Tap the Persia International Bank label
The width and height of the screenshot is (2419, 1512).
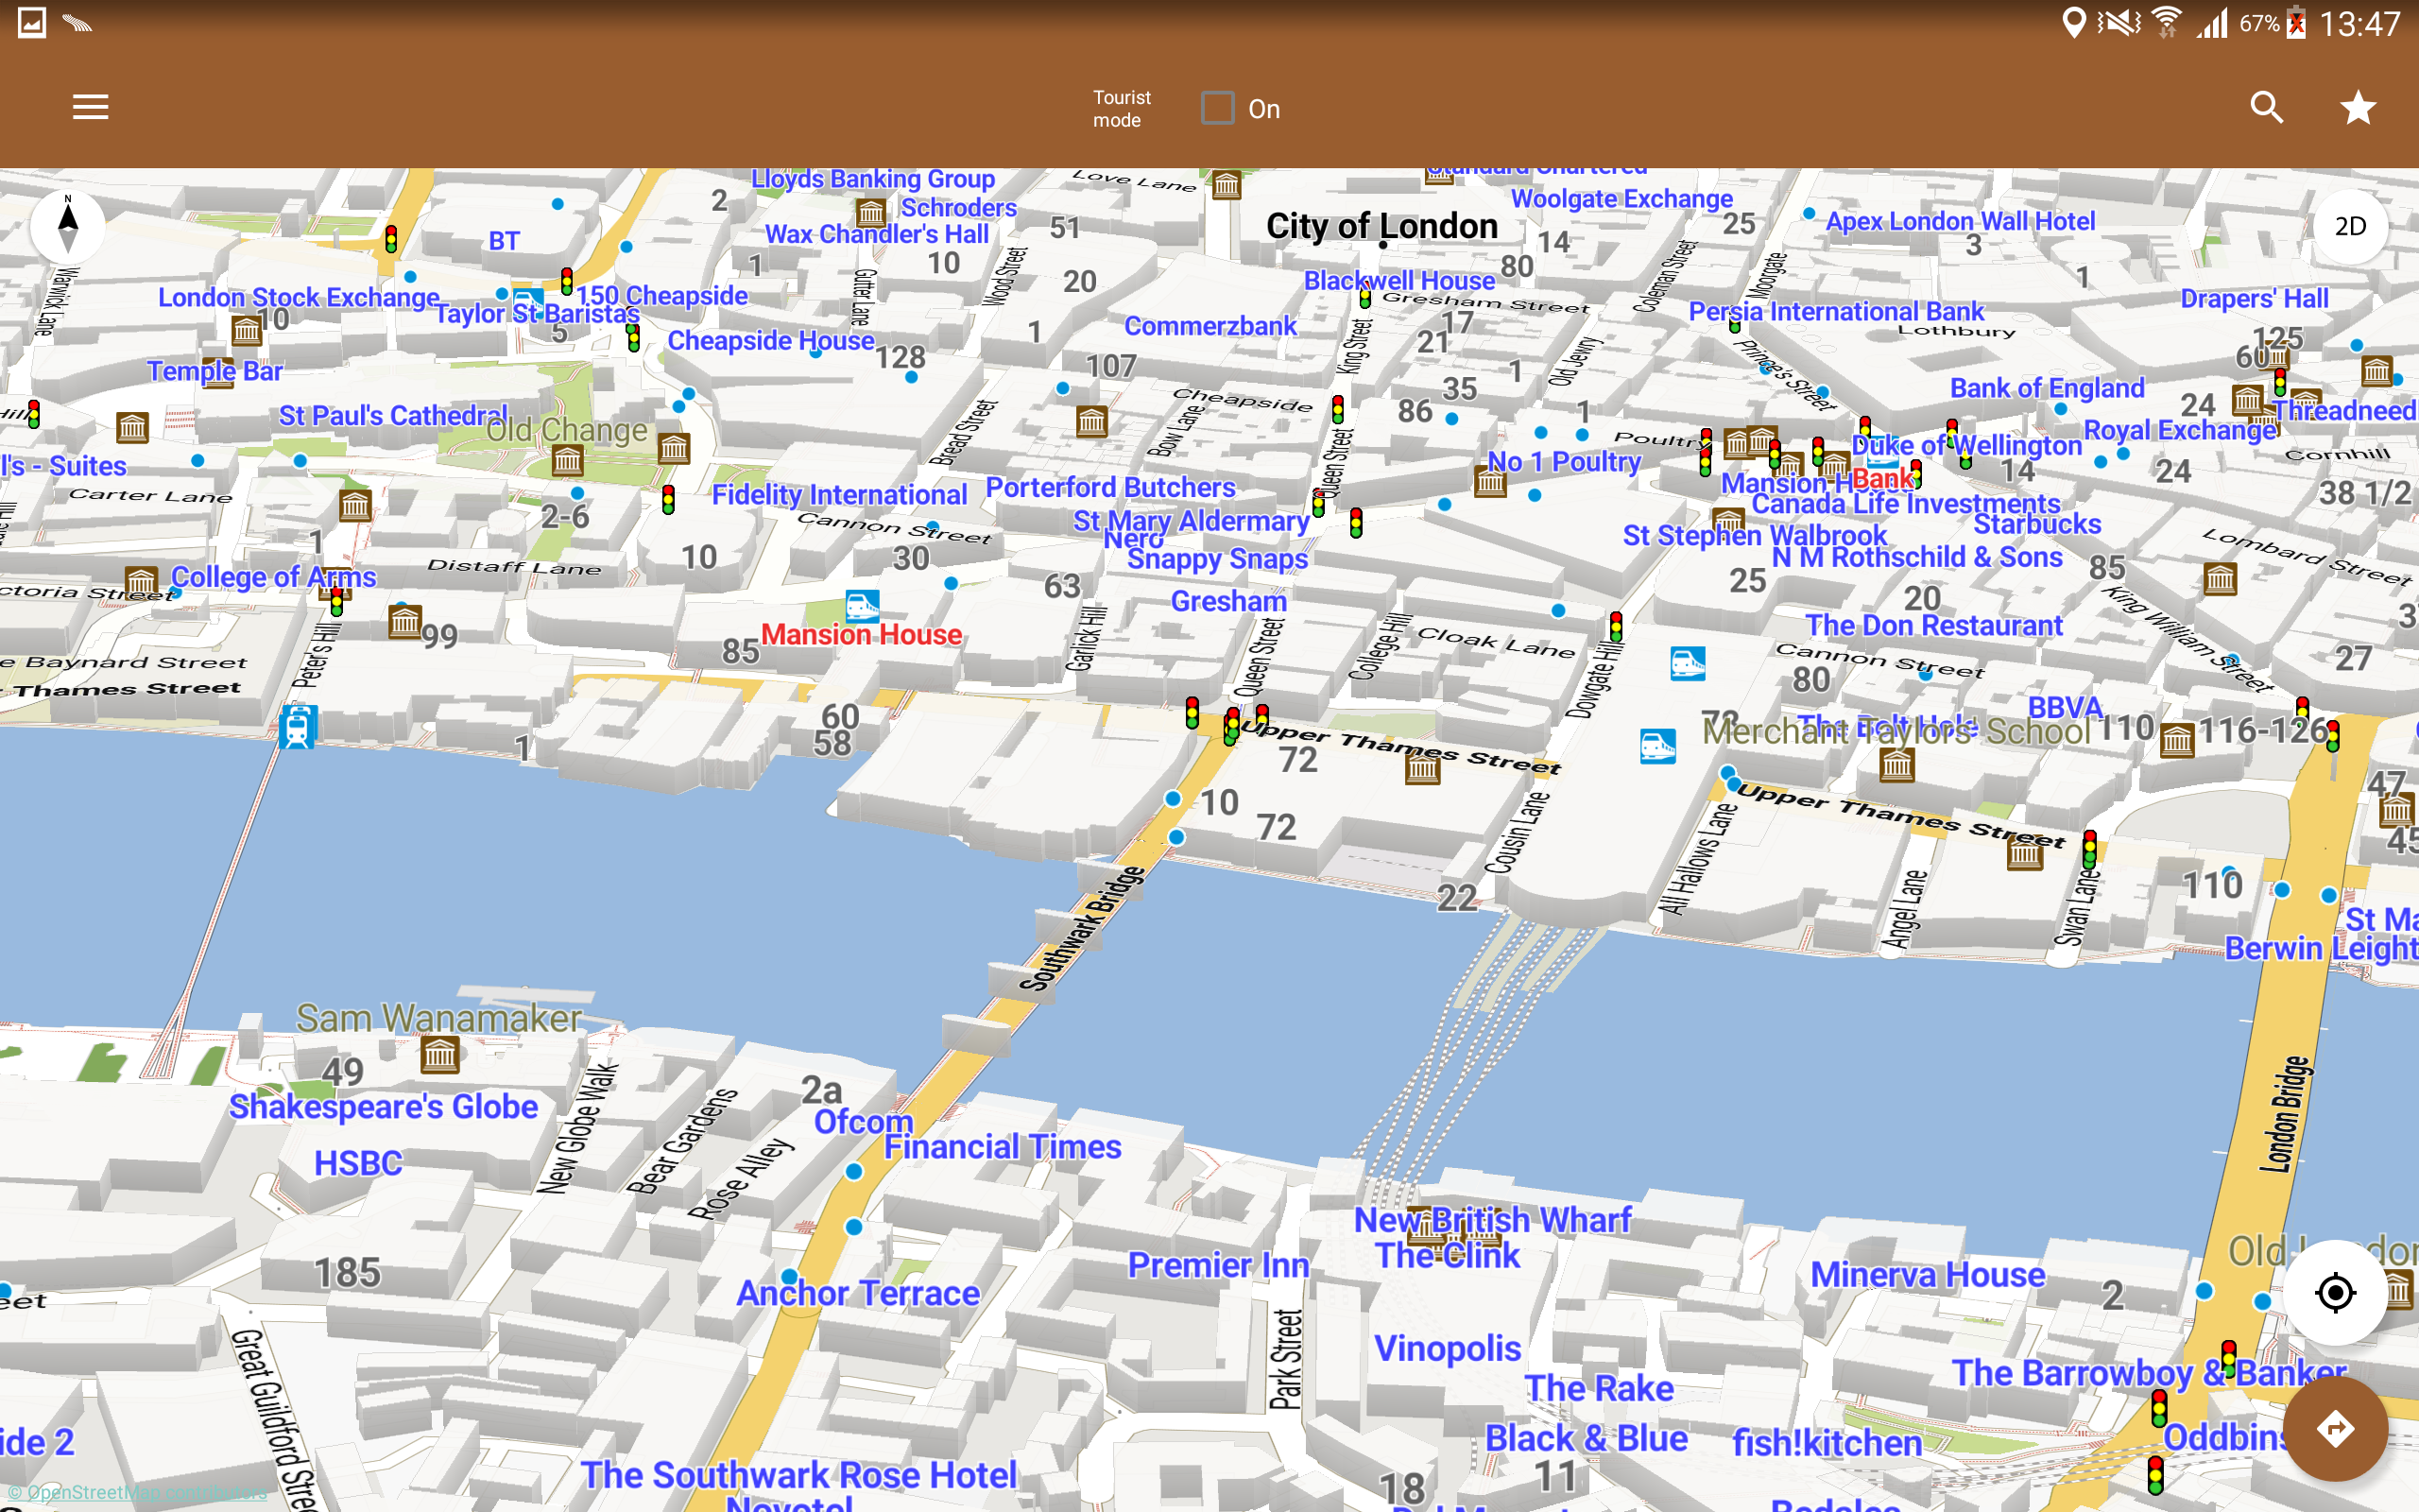[x=1835, y=311]
